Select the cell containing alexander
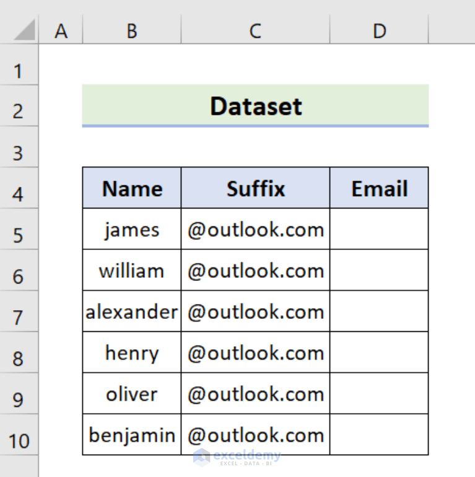 tap(132, 311)
